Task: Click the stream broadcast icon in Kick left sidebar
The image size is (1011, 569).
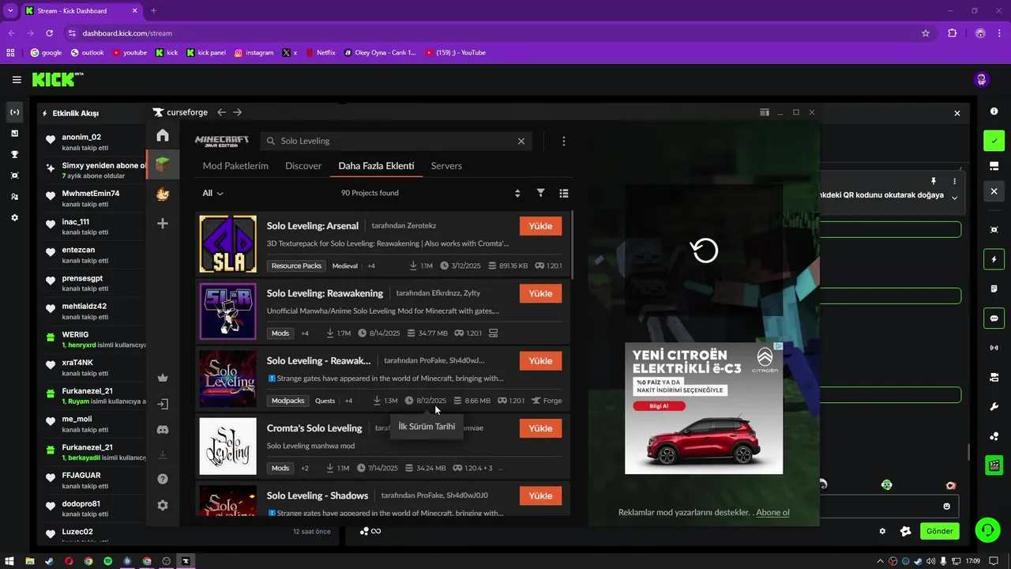Action: pyautogui.click(x=14, y=112)
